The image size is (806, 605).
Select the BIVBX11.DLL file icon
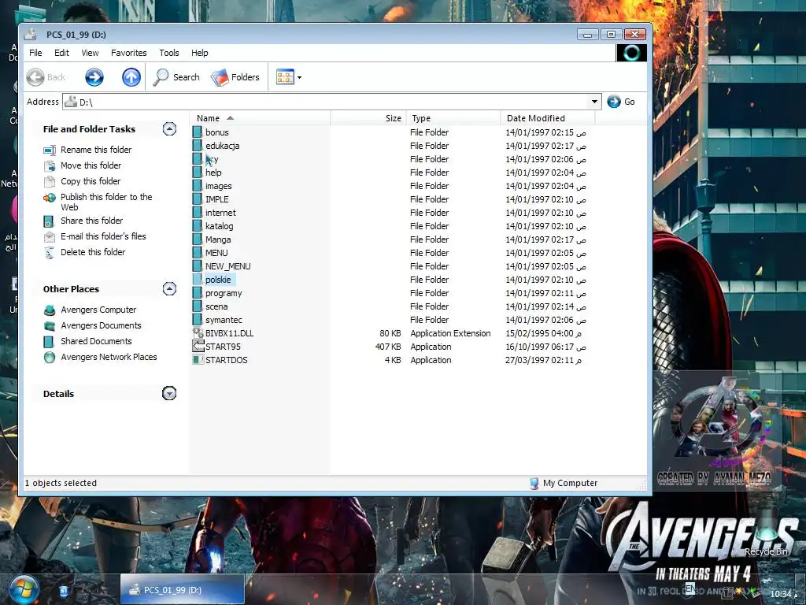coord(198,333)
